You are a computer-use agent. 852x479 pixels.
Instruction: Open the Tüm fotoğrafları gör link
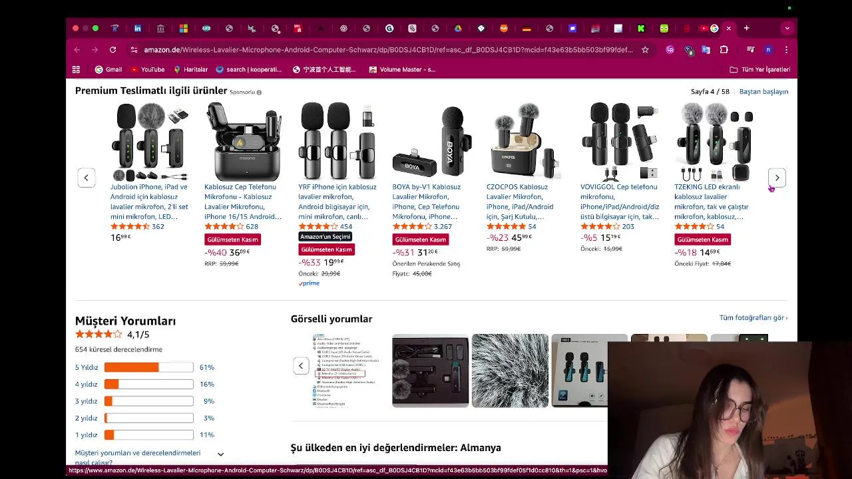tap(753, 318)
